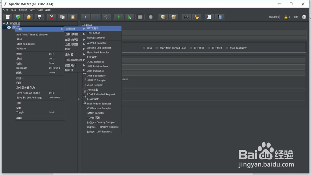Click the Thread Group gear icon in tree
The image size is (311, 175).
9,27
